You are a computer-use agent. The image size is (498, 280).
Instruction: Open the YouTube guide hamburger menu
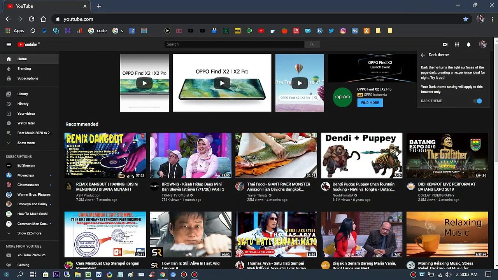[9, 44]
